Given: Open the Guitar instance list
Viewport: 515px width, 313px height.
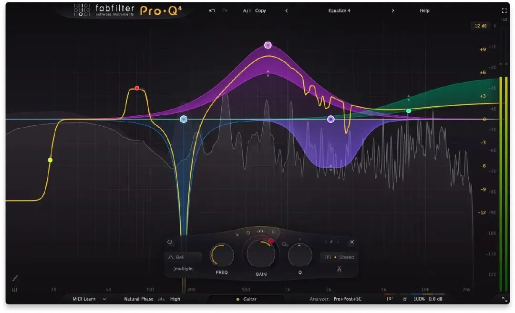Looking at the screenshot, I should [247, 299].
